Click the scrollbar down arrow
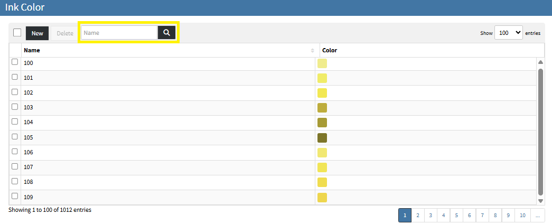Image resolution: width=552 pixels, height=224 pixels. (540, 201)
